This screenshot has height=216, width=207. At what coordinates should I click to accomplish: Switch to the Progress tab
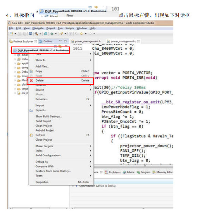(x=144, y=172)
